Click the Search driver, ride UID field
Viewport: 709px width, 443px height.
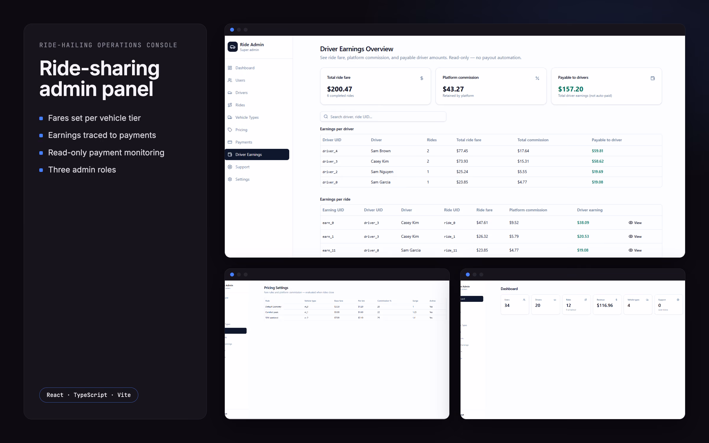tap(383, 117)
